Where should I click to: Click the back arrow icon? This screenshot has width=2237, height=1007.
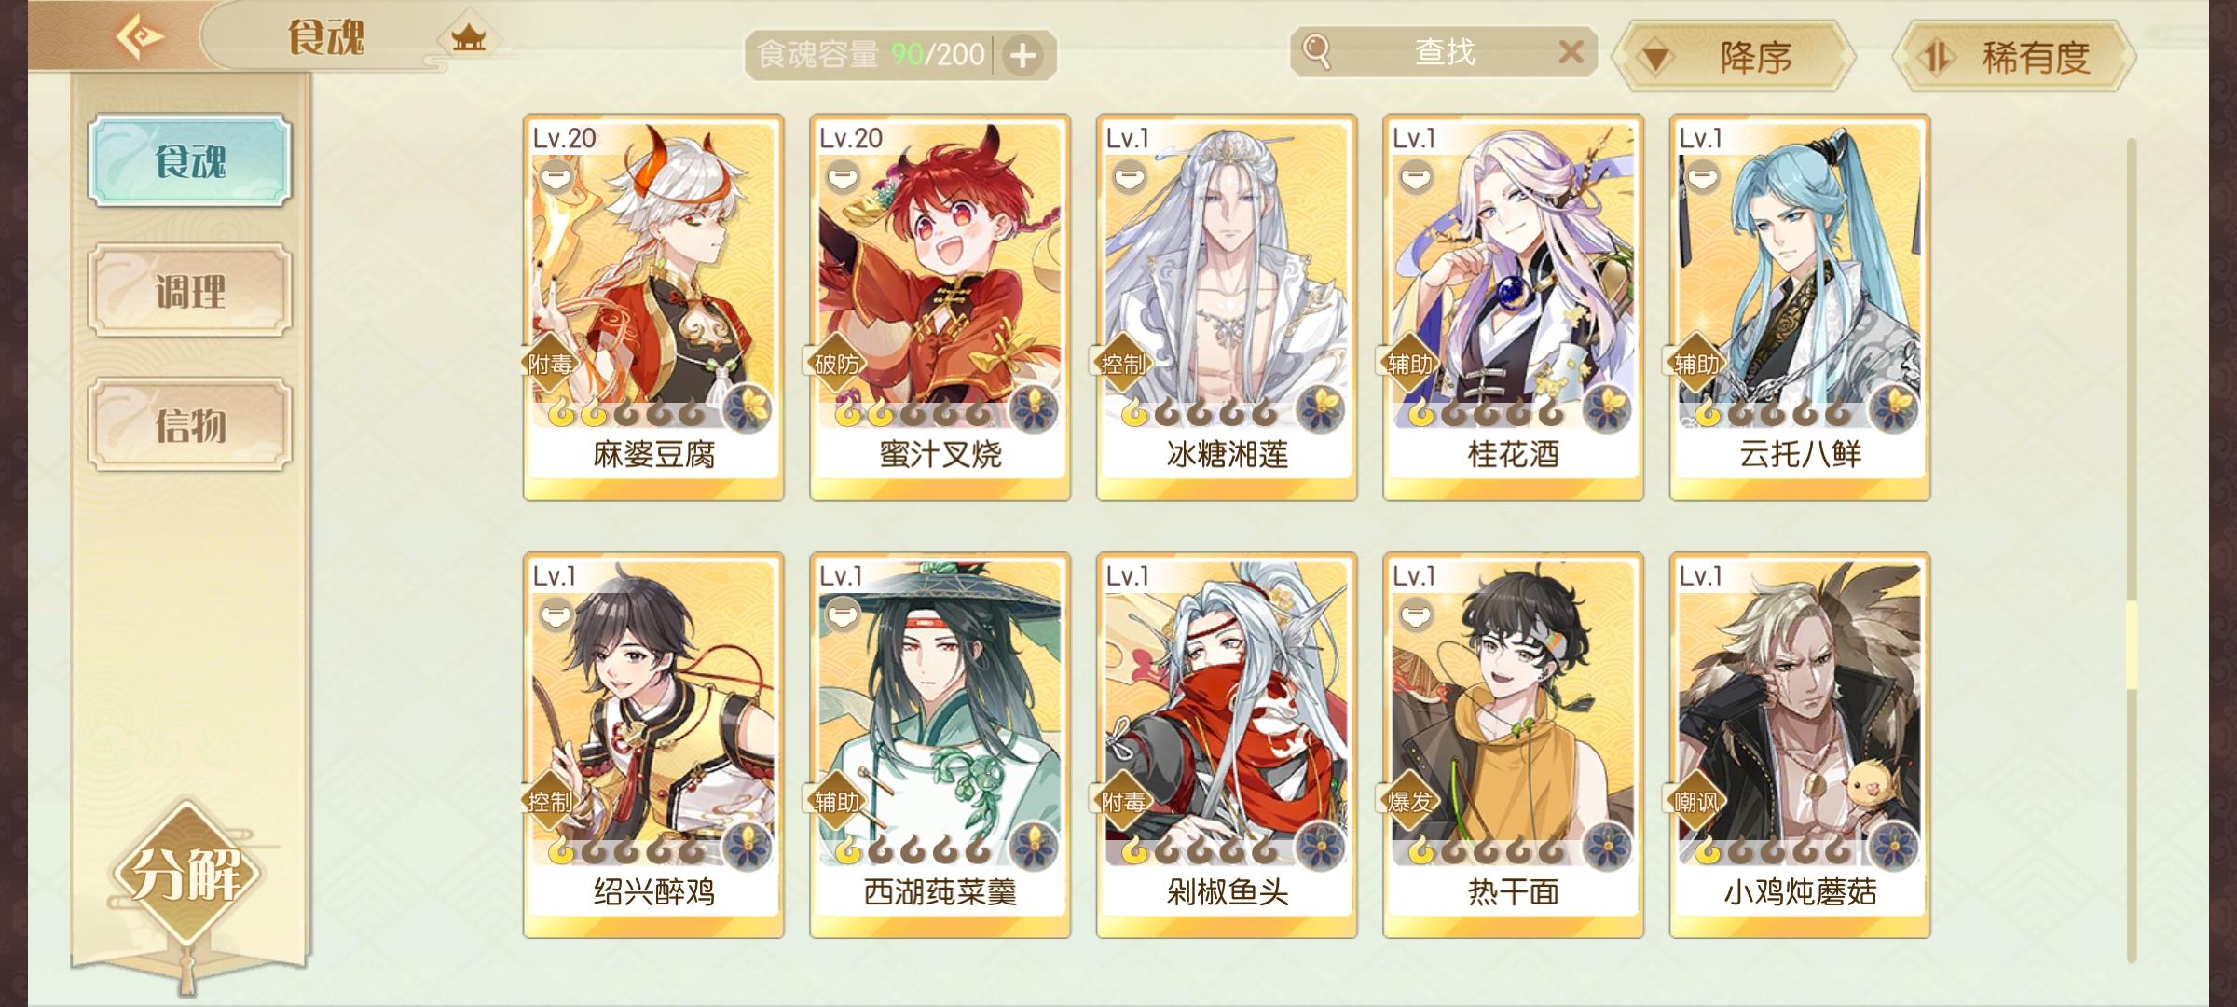click(140, 37)
